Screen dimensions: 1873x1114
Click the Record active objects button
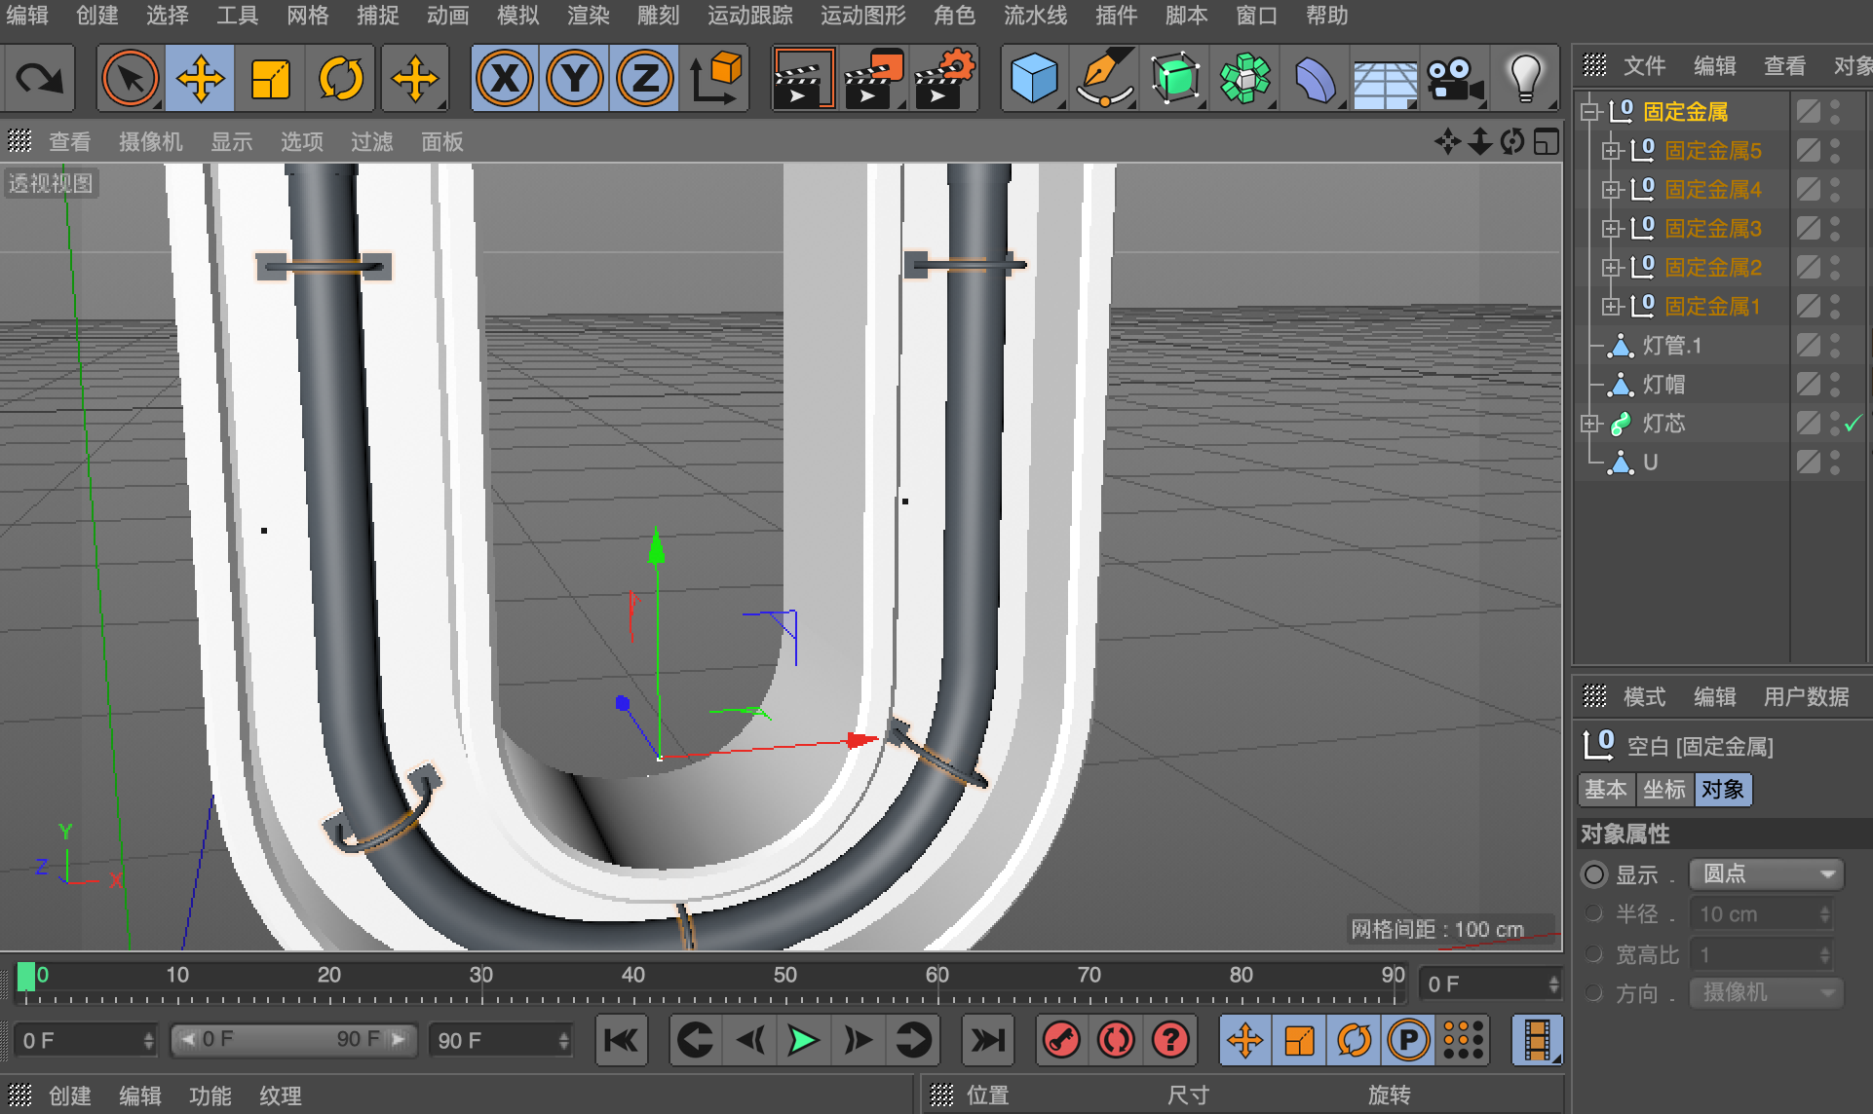click(1061, 1040)
